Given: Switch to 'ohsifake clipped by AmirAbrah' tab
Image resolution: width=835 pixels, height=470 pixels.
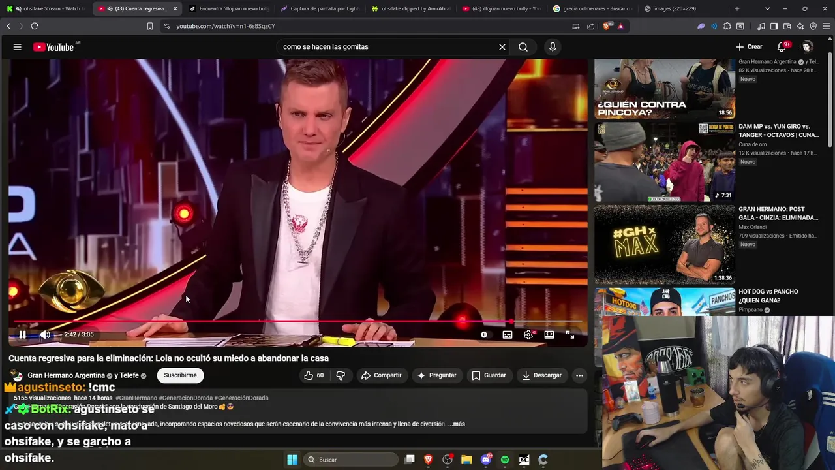Looking at the screenshot, I should pyautogui.click(x=410, y=8).
